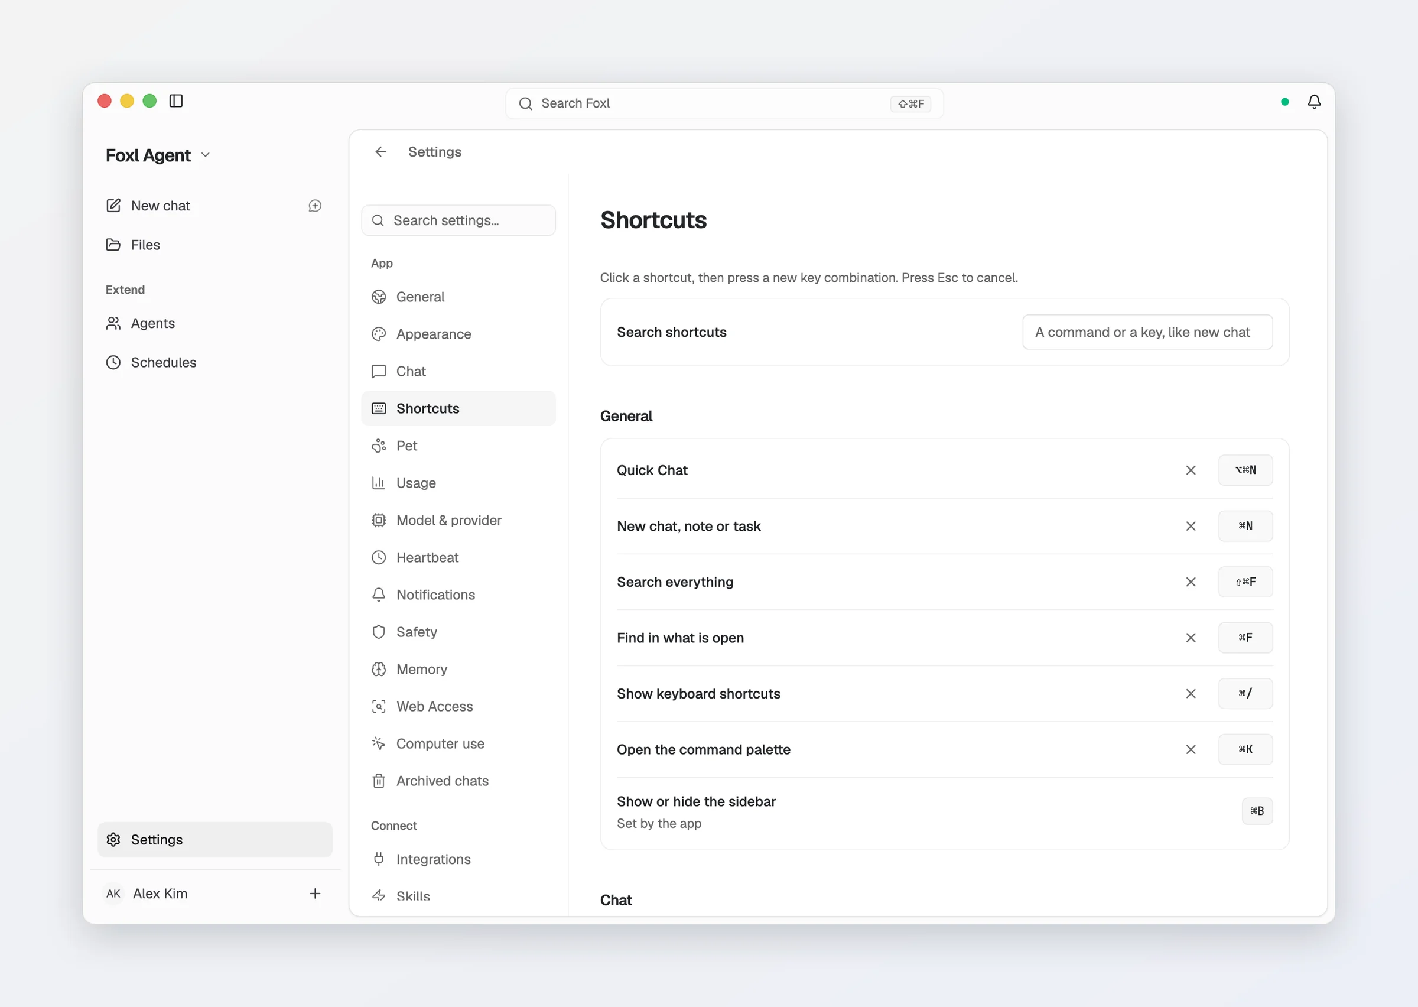Image resolution: width=1418 pixels, height=1007 pixels.
Task: Rebind the Quick Chat ⌥⌘N key
Action: click(x=1245, y=470)
